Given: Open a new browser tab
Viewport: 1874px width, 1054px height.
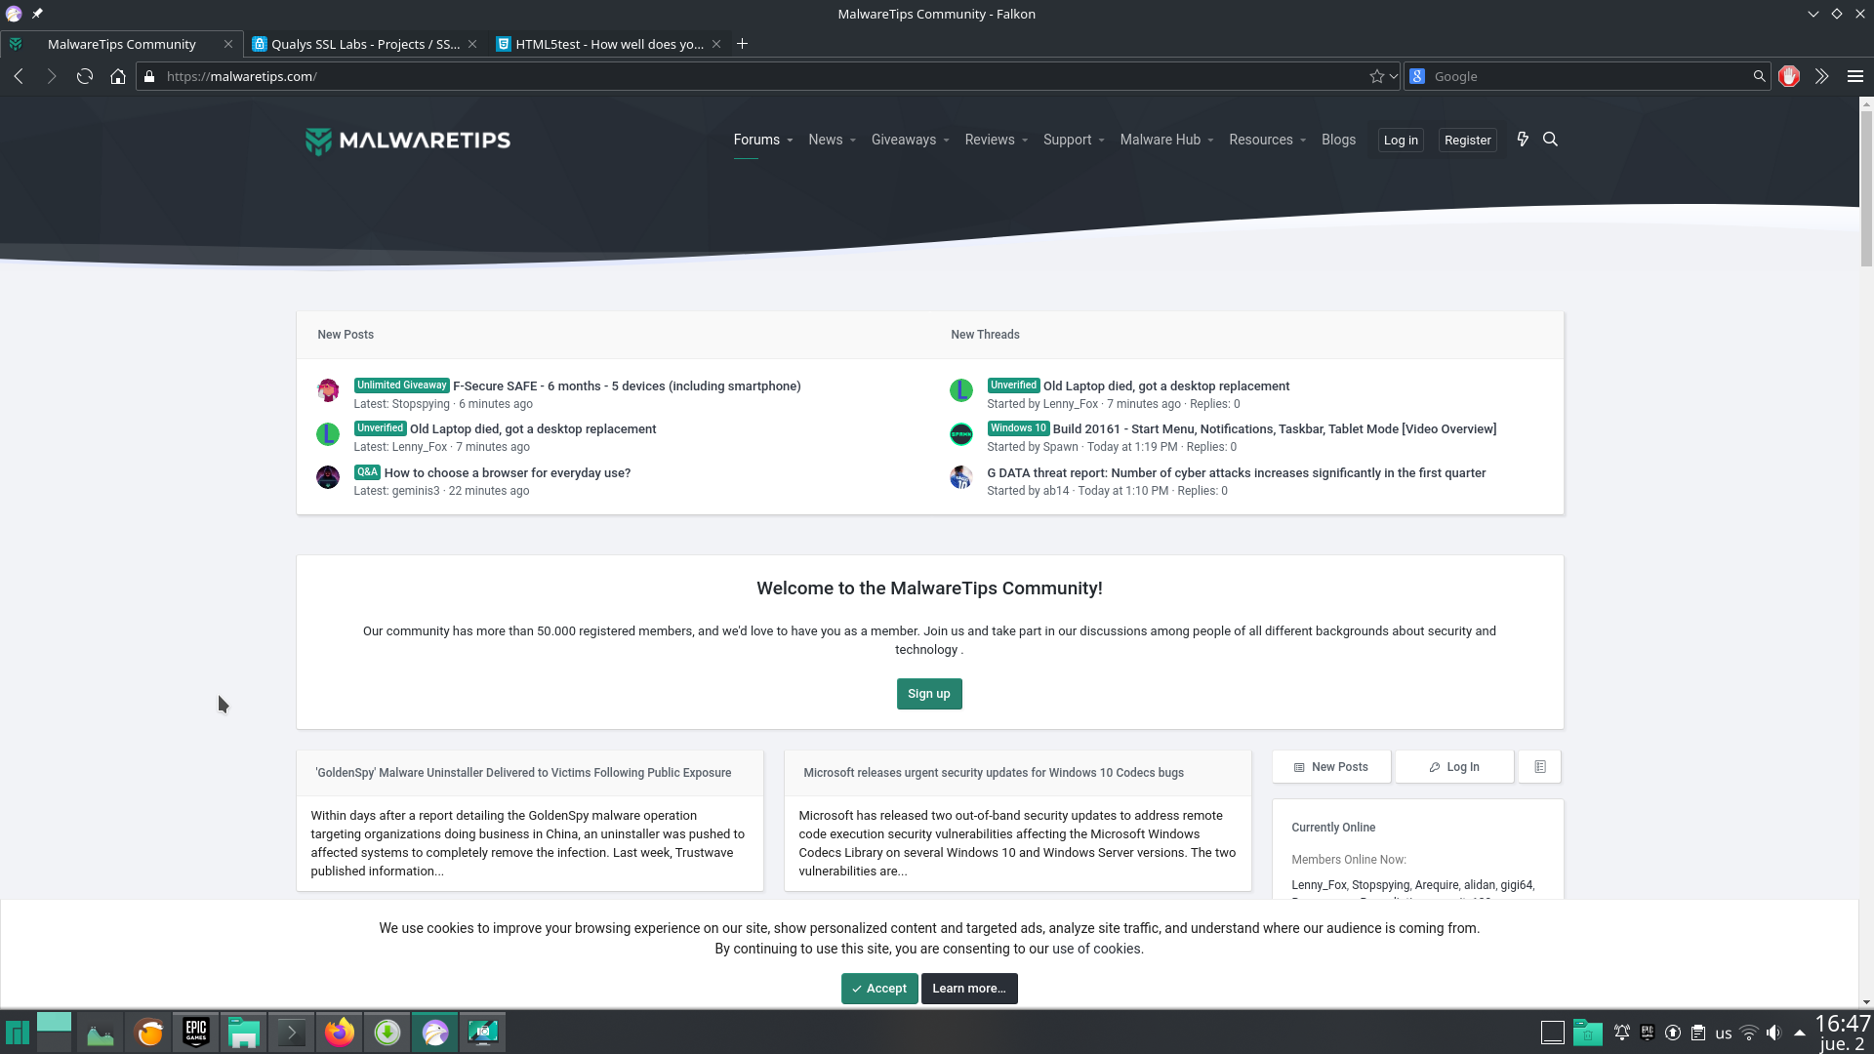Looking at the screenshot, I should click(x=742, y=44).
